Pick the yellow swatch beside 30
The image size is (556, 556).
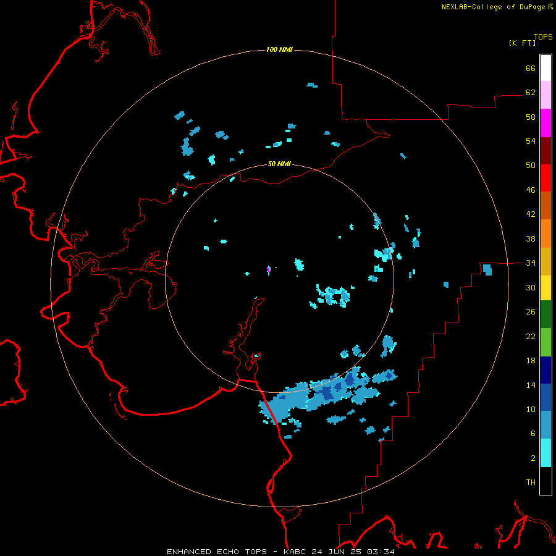click(x=545, y=288)
